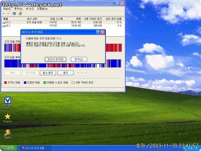Click the FAT32 cell in C: row
The image size is (201, 151).
pyautogui.click(x=53, y=22)
